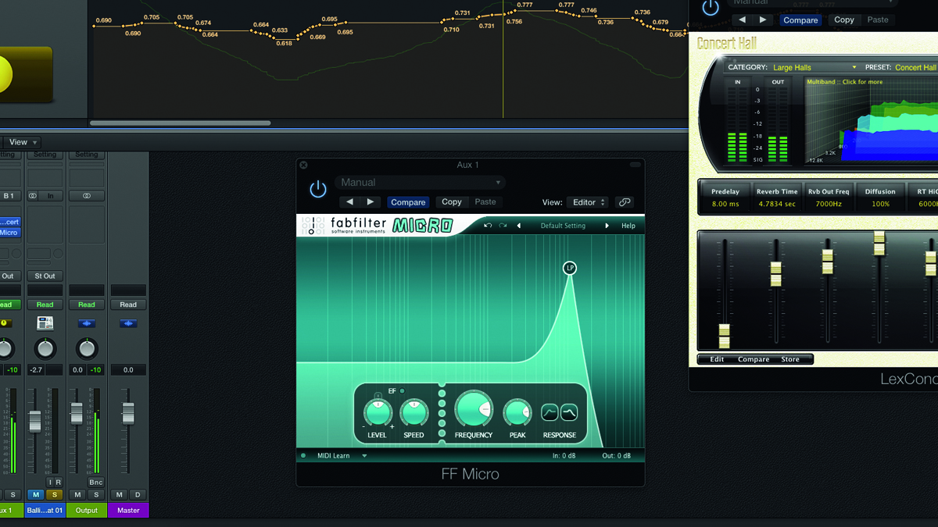Click the undo arrow in FabFilter toolbar
The image size is (938, 527).
[488, 226]
